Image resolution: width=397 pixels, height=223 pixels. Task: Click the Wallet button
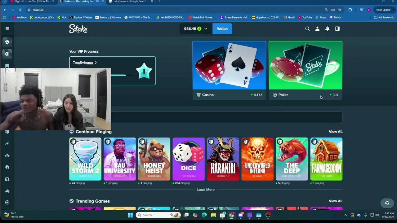(x=222, y=28)
